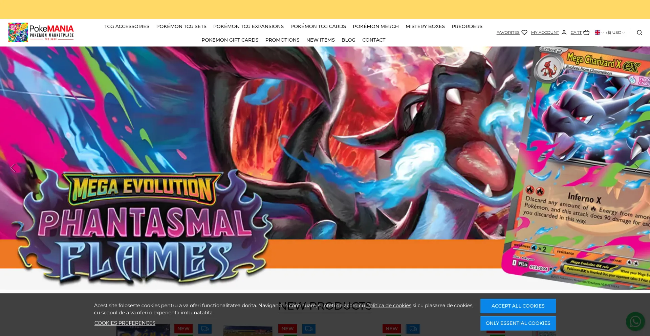Accept all cookies
Image resolution: width=650 pixels, height=336 pixels.
518,306
